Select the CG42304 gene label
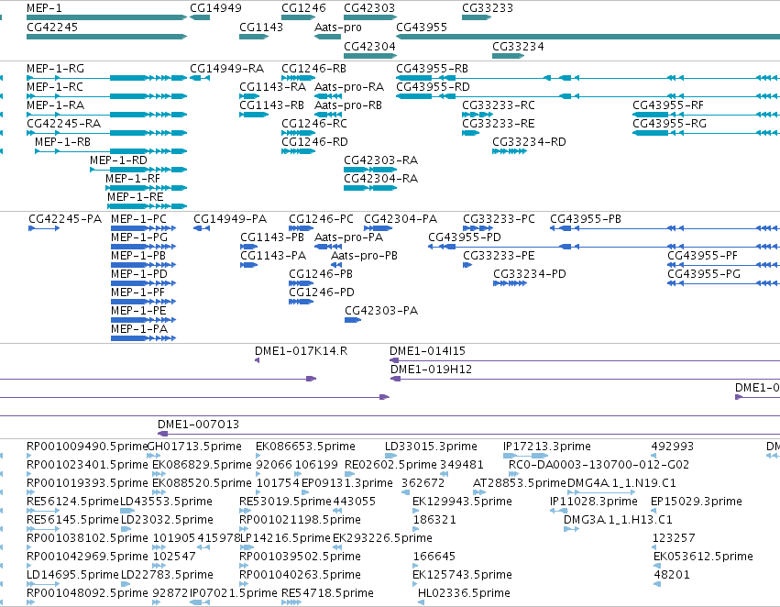Screen dimensions: 780x607 click(369, 46)
